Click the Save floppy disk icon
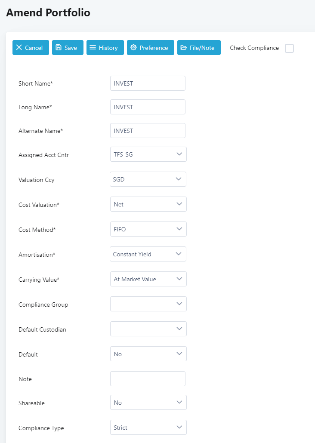315x443 pixels. click(x=59, y=48)
